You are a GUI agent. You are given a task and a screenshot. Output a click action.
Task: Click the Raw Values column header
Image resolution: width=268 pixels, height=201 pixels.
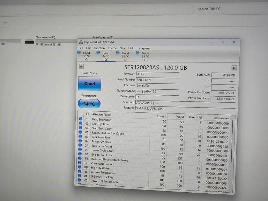point(222,118)
